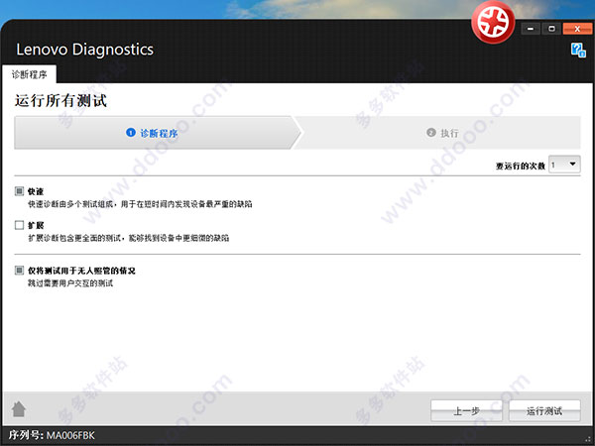This screenshot has height=446, width=595.
Task: Click the 运行所有测试 page heading
Action: [x=60, y=101]
